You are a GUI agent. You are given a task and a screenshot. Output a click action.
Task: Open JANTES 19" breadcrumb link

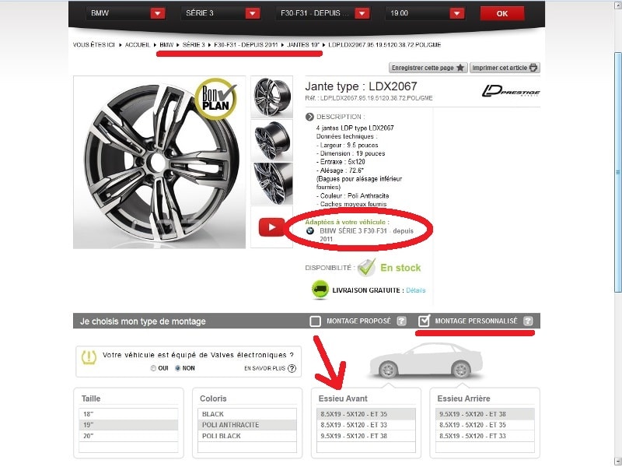pyautogui.click(x=303, y=45)
